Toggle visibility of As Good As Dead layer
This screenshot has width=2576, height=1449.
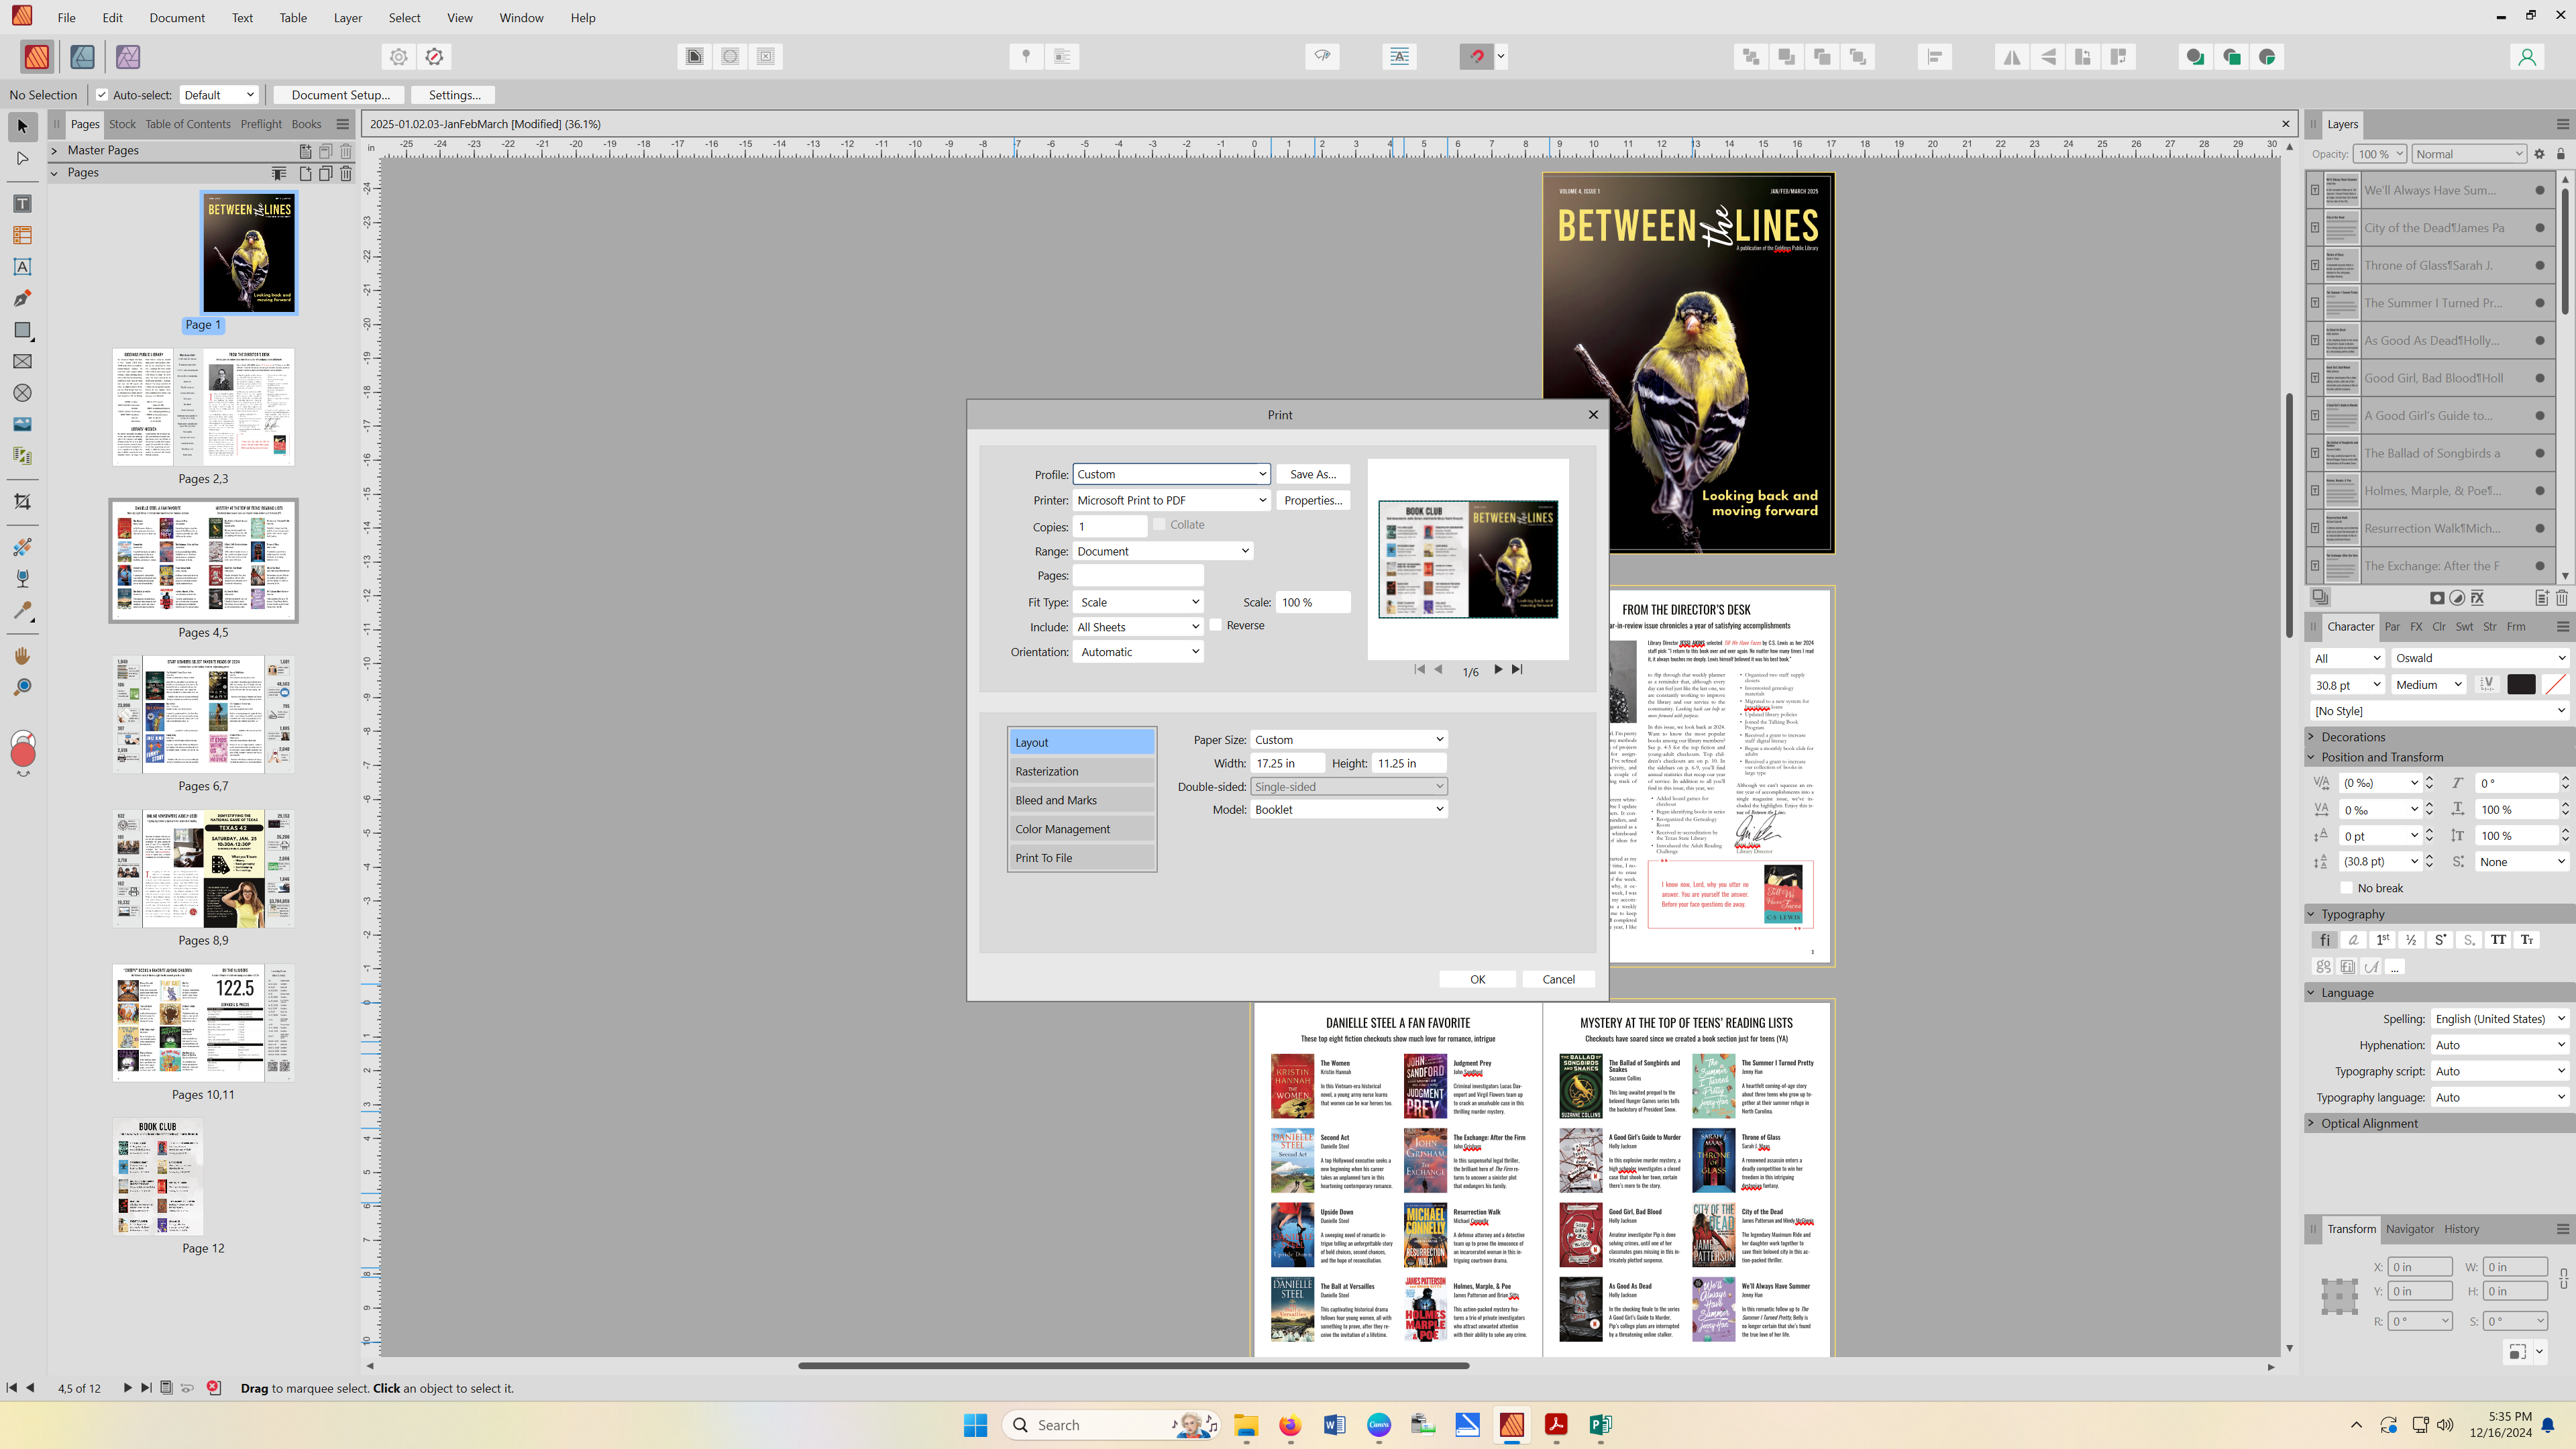pos(2540,341)
